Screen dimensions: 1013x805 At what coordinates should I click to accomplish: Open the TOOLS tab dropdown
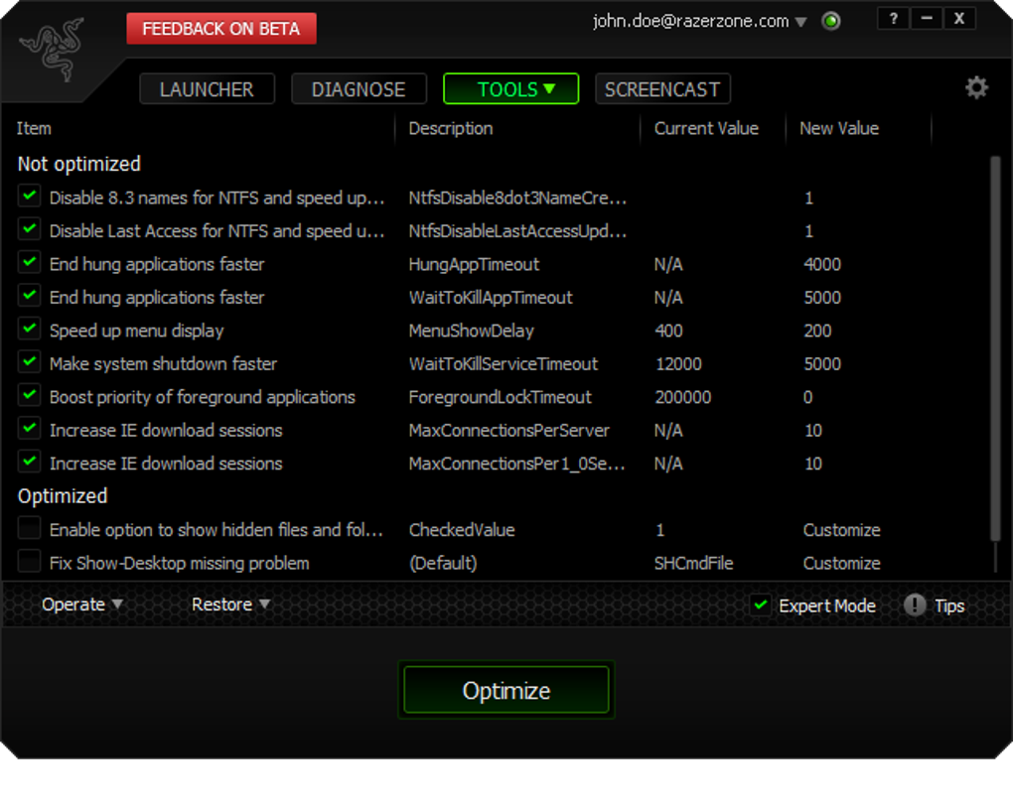[510, 89]
